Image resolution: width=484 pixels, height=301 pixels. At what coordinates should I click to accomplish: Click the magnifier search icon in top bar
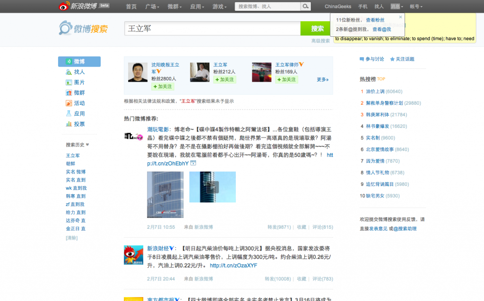[x=306, y=7]
